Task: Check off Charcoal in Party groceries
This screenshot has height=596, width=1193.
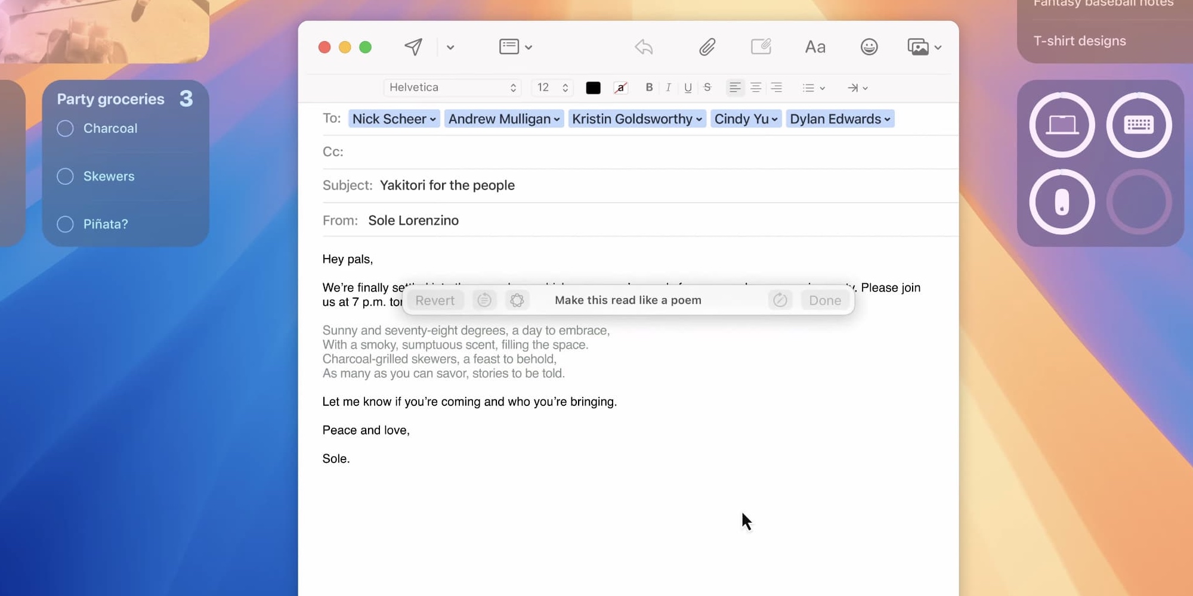Action: 65,128
